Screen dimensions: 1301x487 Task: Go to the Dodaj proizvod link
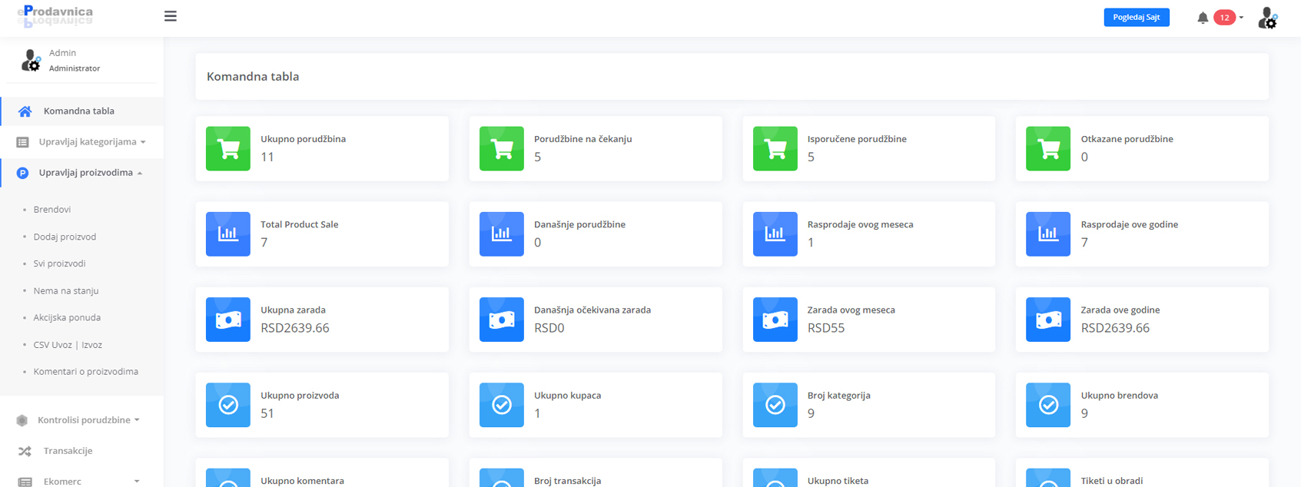[x=65, y=237]
